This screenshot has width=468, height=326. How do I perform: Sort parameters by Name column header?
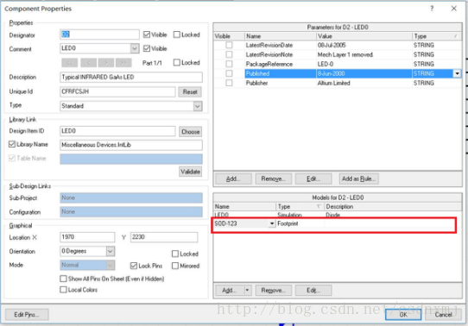coord(280,36)
